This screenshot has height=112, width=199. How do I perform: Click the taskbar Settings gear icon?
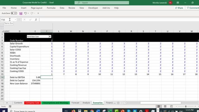tap(141, 111)
